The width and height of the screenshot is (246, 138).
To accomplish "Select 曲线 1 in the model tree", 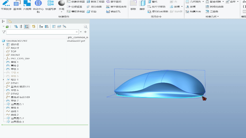I will click(12, 111).
